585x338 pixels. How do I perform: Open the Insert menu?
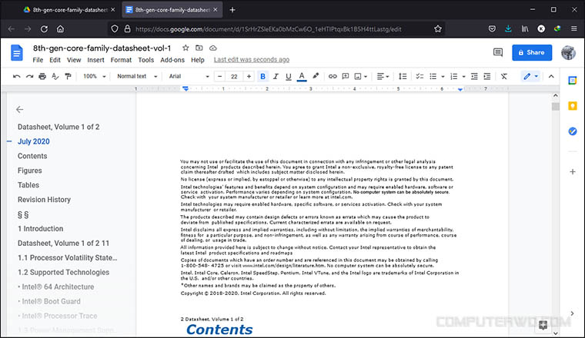(96, 60)
